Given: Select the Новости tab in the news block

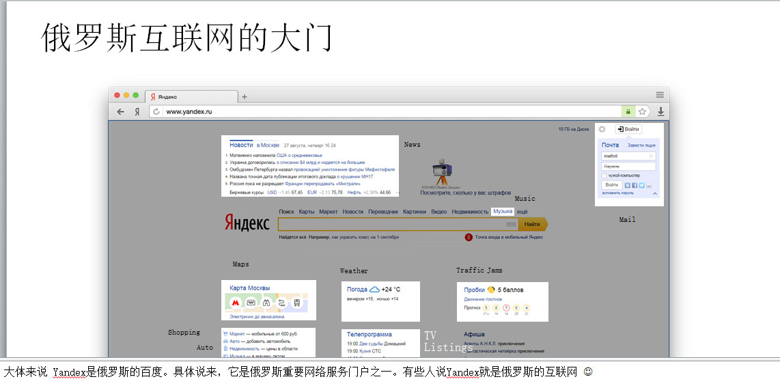Looking at the screenshot, I should (241, 145).
